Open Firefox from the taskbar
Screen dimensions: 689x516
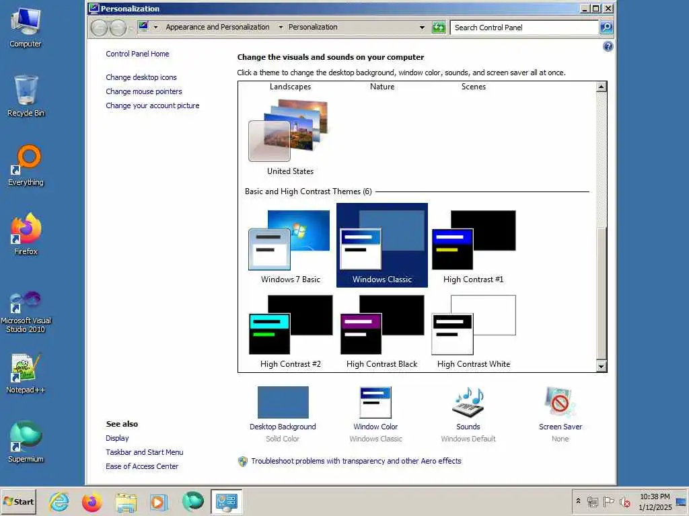click(92, 502)
